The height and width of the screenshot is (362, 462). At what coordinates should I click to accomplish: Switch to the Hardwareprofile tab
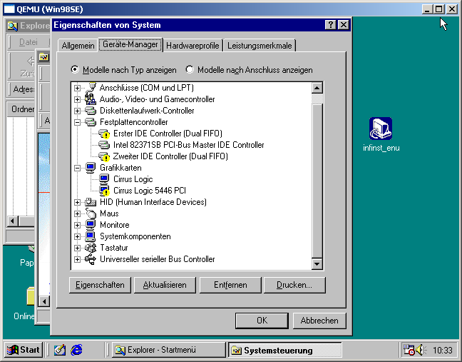192,46
